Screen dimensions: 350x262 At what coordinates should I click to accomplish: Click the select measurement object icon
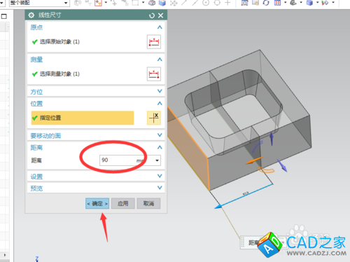(154, 74)
